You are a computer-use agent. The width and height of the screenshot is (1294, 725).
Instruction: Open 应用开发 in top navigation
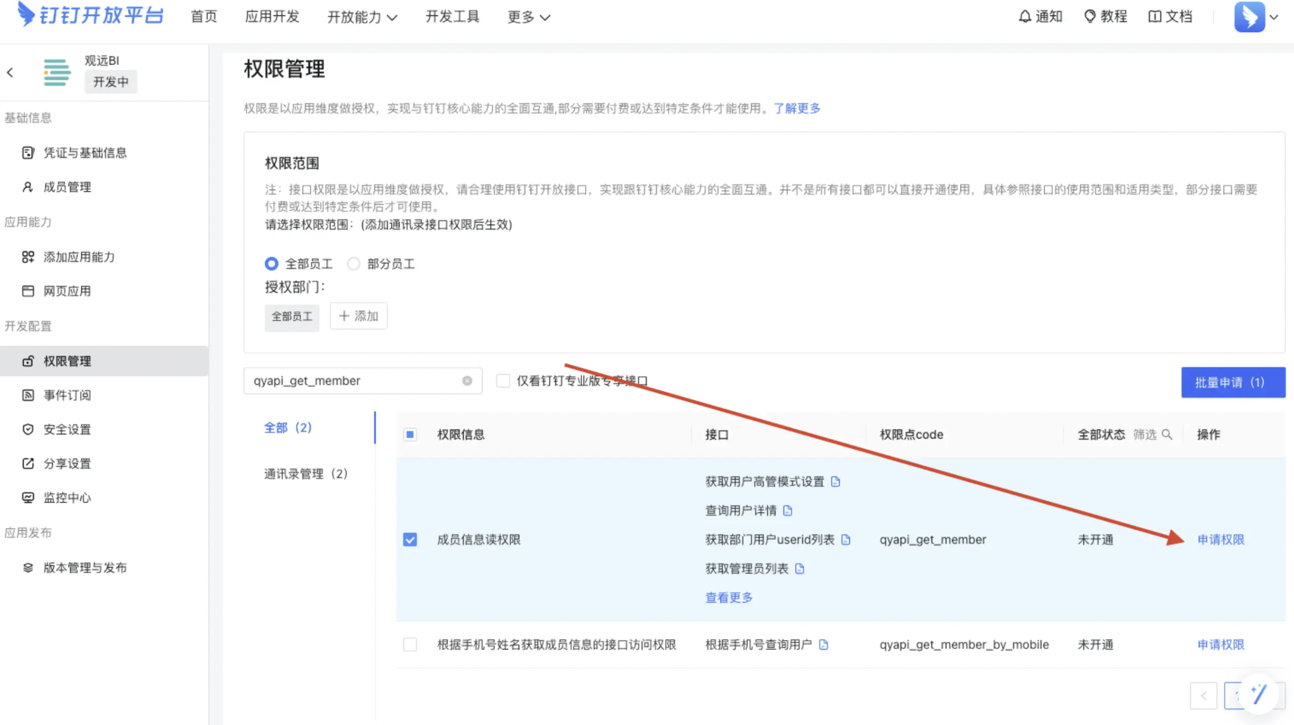point(272,17)
